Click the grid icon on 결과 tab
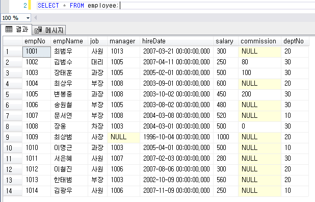Image resolution: width=315 pixels, height=202 pixels. click(x=9, y=30)
